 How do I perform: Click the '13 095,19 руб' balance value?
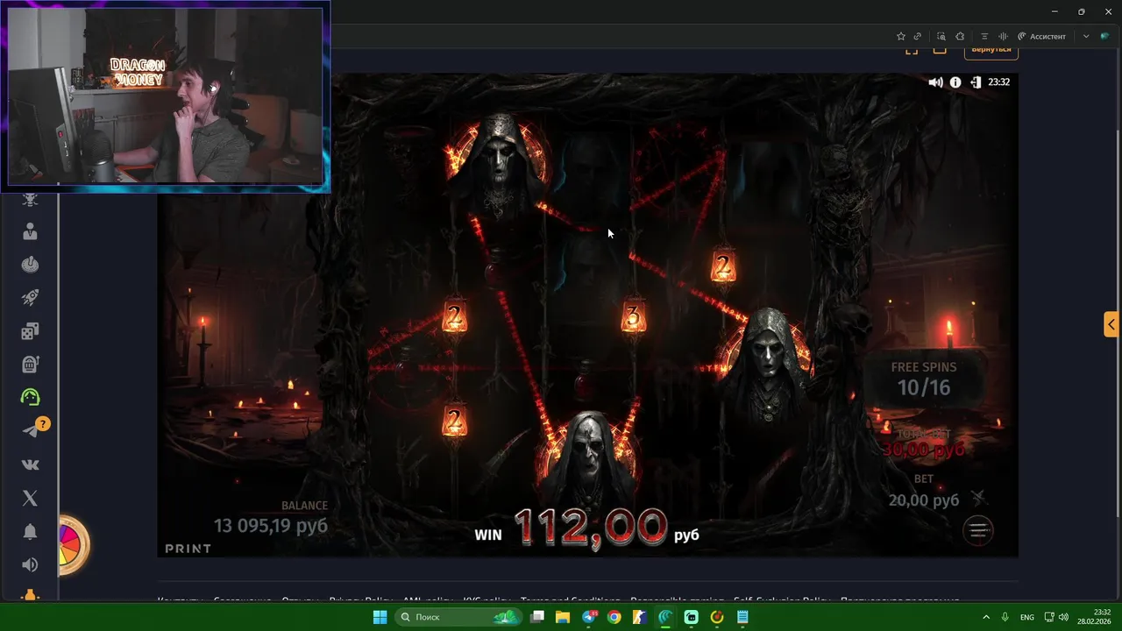pyautogui.click(x=270, y=525)
